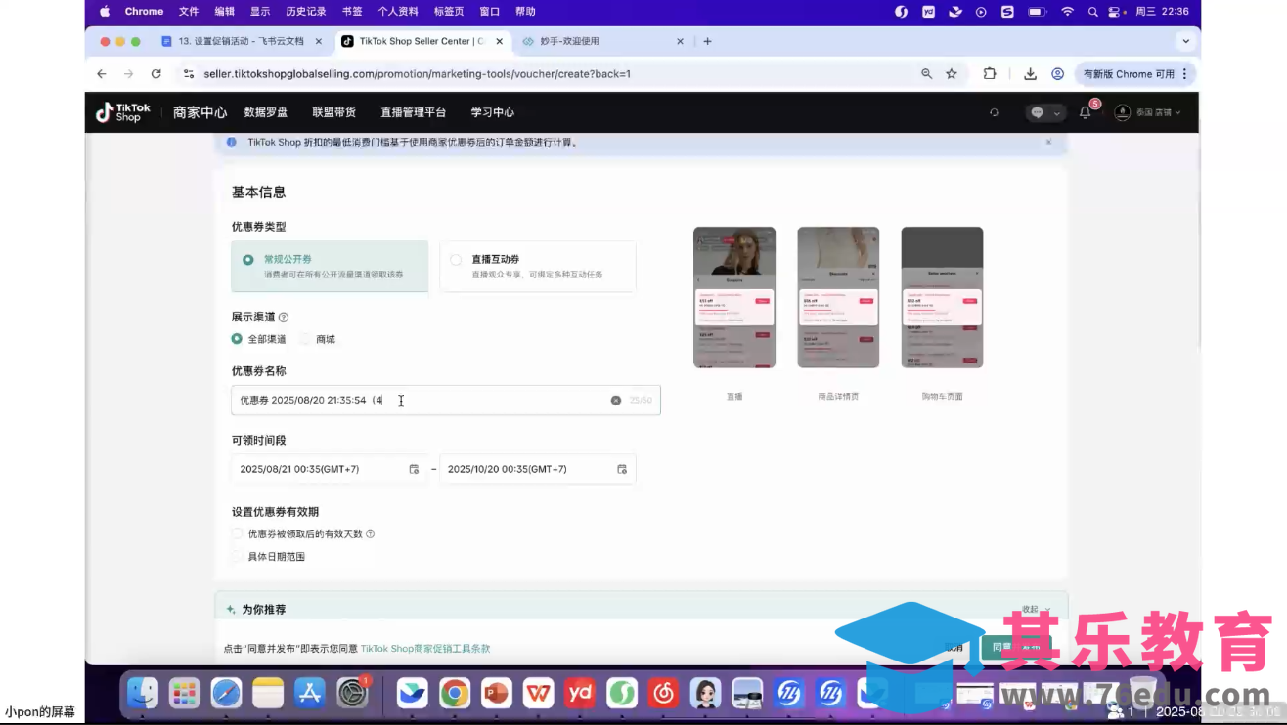This screenshot has width=1287, height=725.
Task: Open the start date calendar picker
Action: [x=415, y=469]
